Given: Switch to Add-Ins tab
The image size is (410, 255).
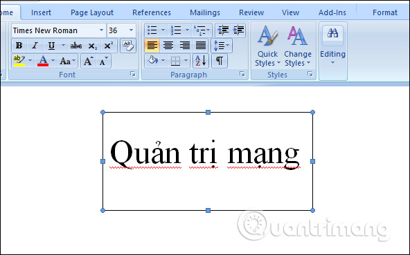Looking at the screenshot, I should tap(332, 12).
